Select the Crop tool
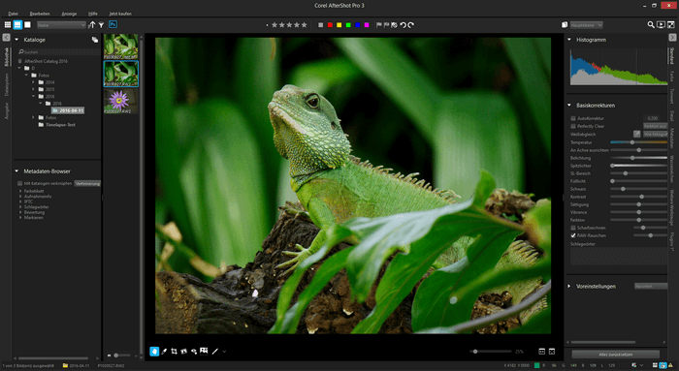The height and width of the screenshot is (371, 679). 174,352
